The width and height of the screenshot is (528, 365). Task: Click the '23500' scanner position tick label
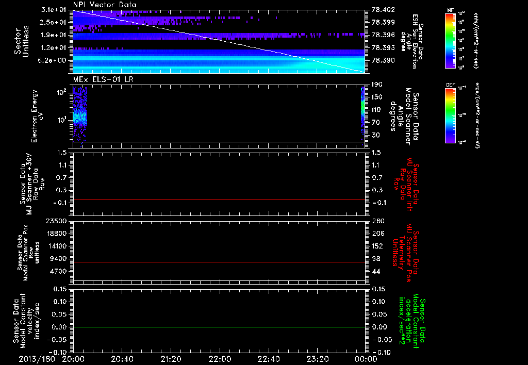tap(56, 221)
